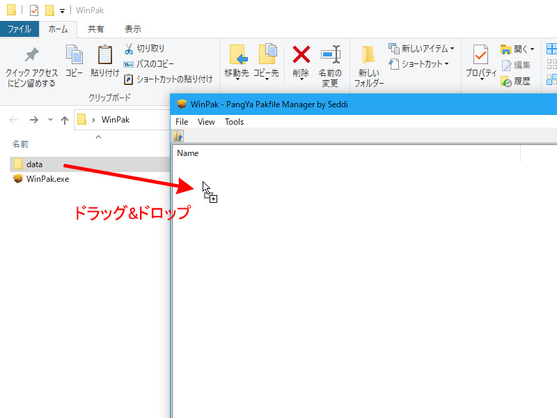The width and height of the screenshot is (557, 418).
Task: Open プロパティ (Properties) in ribbon
Action: (x=481, y=62)
